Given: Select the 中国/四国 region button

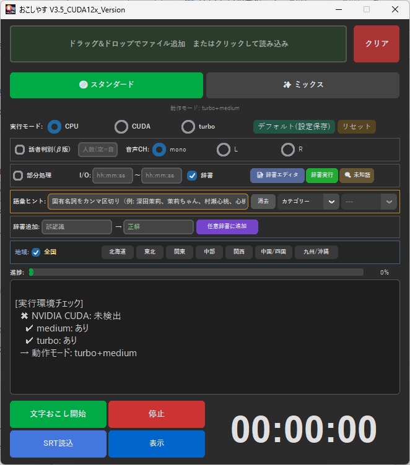Looking at the screenshot, I should (x=273, y=252).
